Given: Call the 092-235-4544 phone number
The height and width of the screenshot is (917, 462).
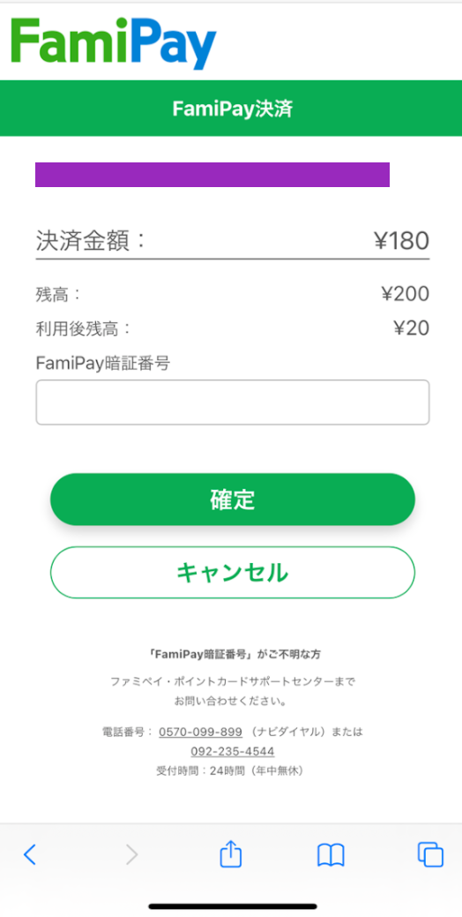Looking at the screenshot, I should point(233,751).
